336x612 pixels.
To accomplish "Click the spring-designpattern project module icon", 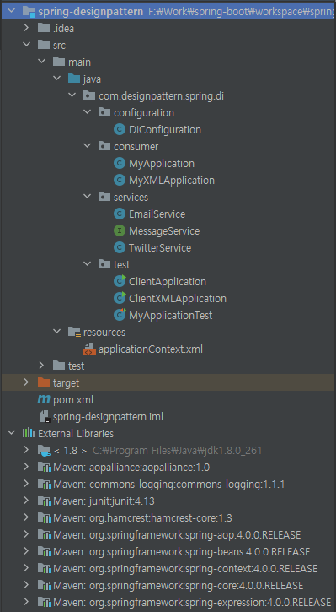I will tap(29, 12).
